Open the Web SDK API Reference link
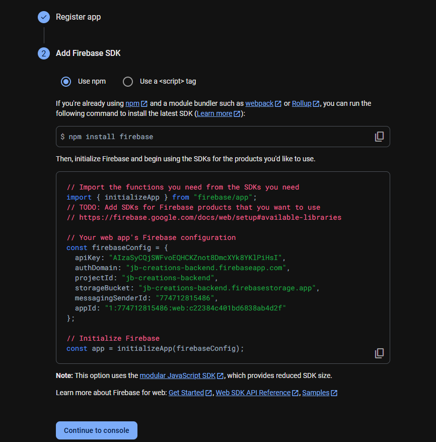The width and height of the screenshot is (436, 442). pos(253,393)
